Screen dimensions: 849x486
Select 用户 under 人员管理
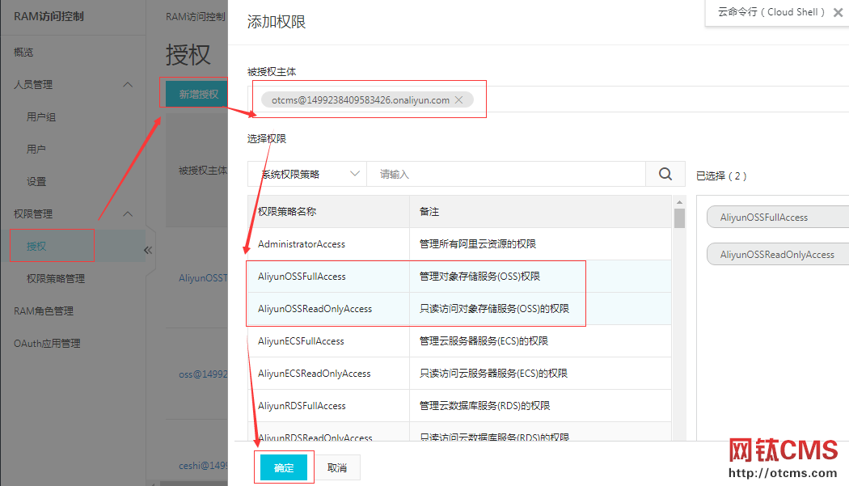tap(38, 149)
